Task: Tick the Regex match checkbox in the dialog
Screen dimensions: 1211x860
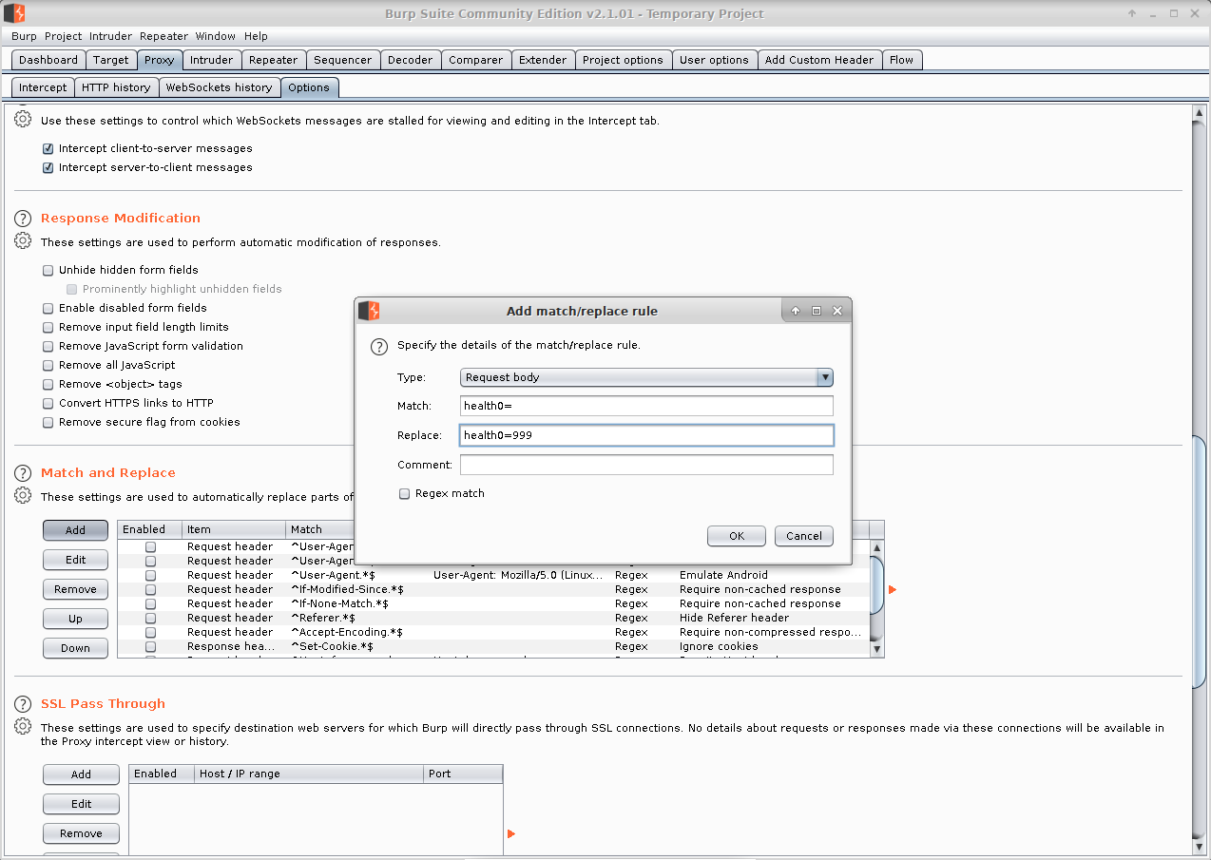Action: click(404, 494)
